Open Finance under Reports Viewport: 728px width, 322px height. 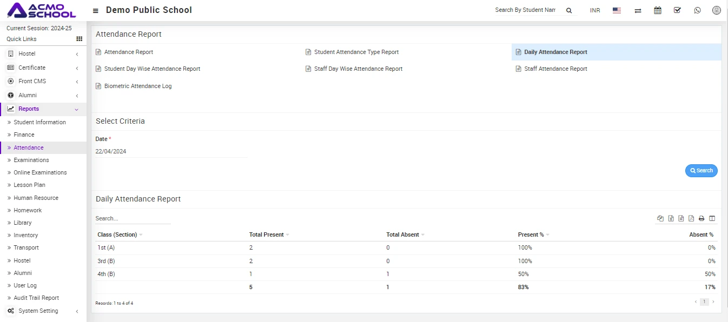click(x=24, y=135)
